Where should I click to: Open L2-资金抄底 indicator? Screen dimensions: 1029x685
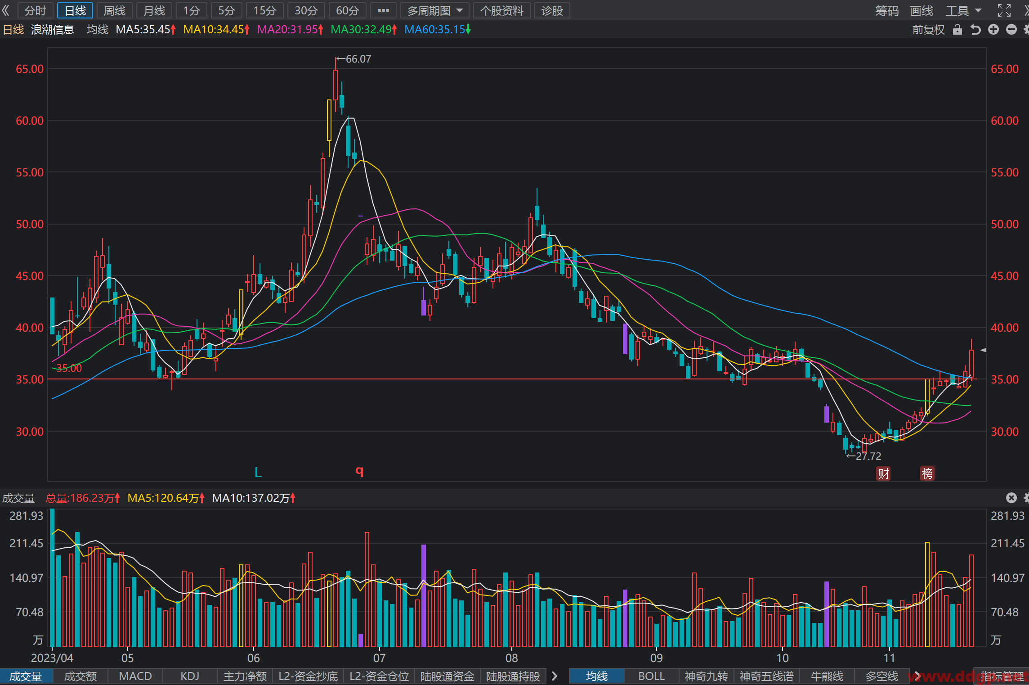308,676
